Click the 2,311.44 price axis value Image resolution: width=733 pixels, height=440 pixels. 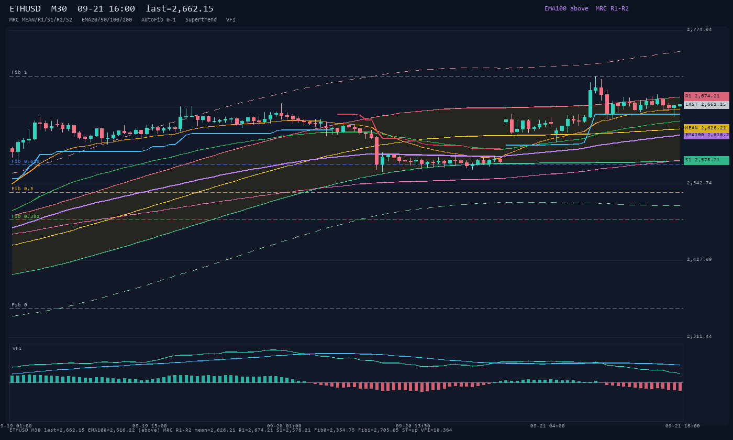(699, 337)
